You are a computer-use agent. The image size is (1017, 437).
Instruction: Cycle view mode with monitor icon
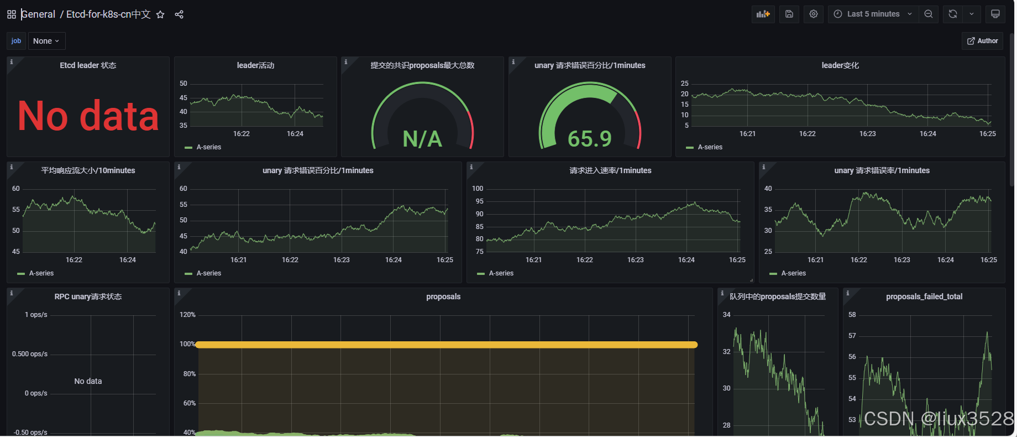coord(995,14)
